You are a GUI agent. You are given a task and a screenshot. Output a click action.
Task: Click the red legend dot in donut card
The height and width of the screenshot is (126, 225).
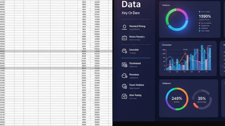(x=199, y=23)
